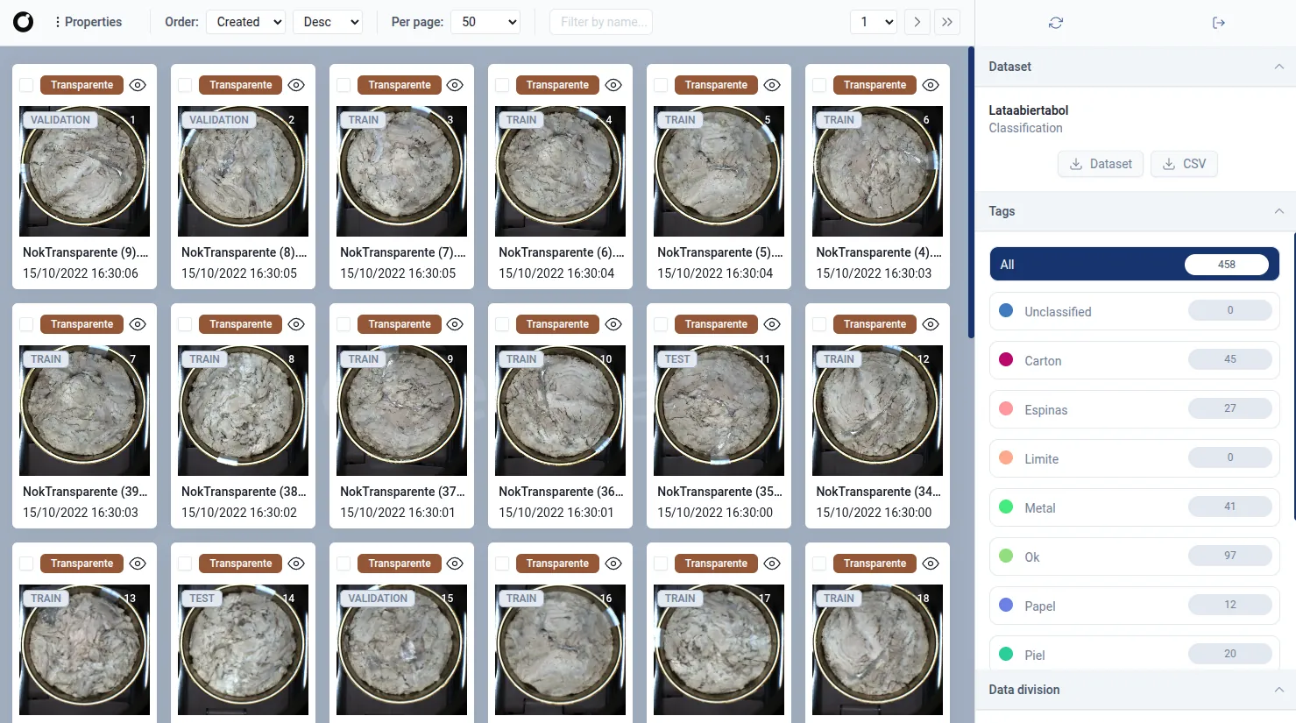Click the logout exit icon
The height and width of the screenshot is (723, 1296).
coord(1218,23)
